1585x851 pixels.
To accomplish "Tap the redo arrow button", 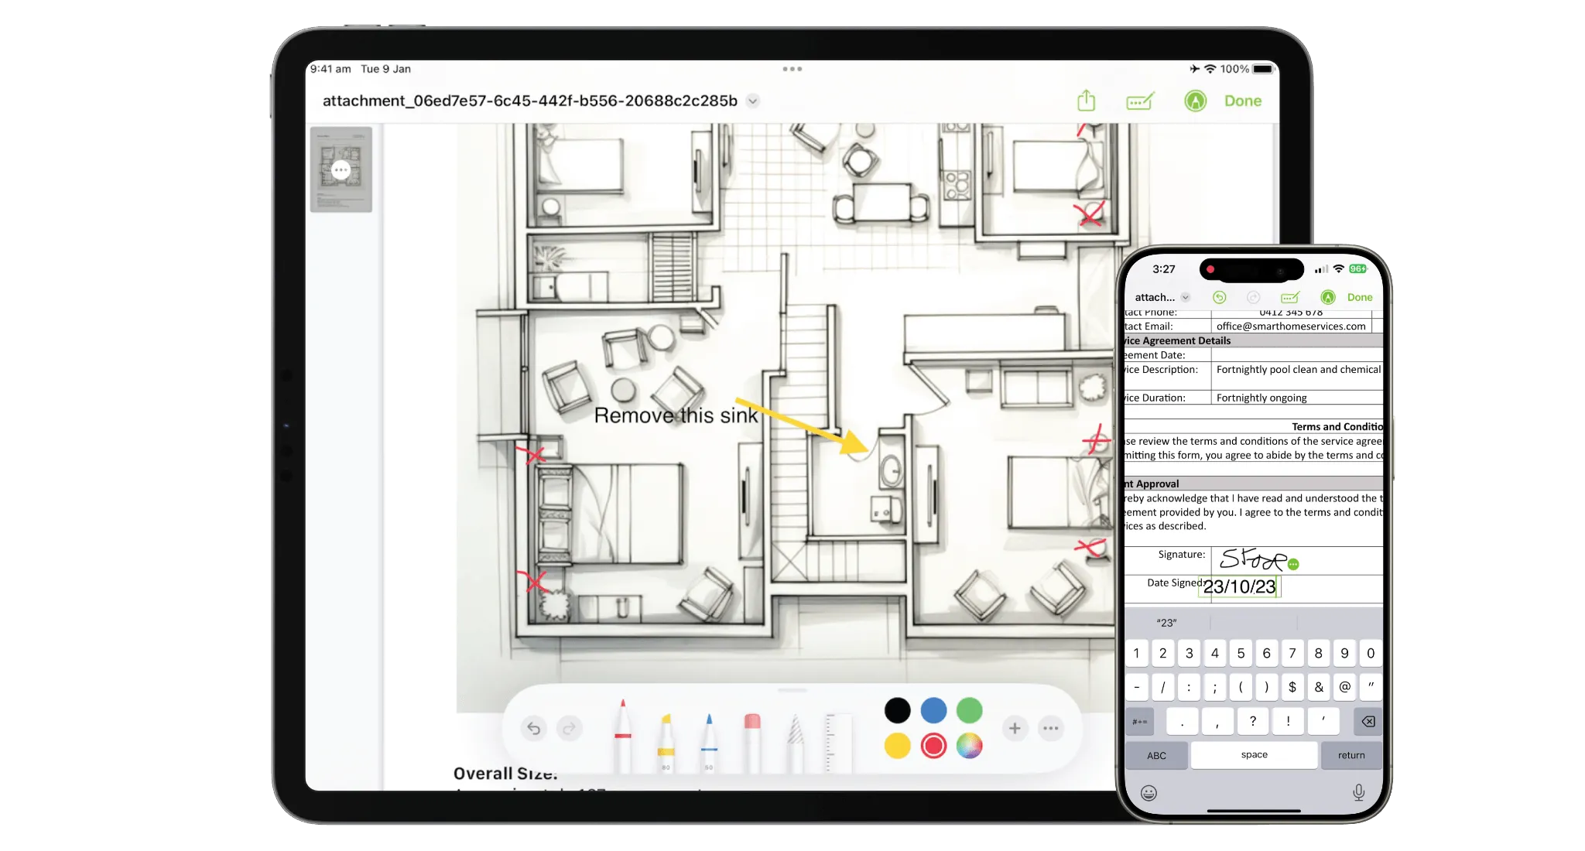I will tap(569, 727).
